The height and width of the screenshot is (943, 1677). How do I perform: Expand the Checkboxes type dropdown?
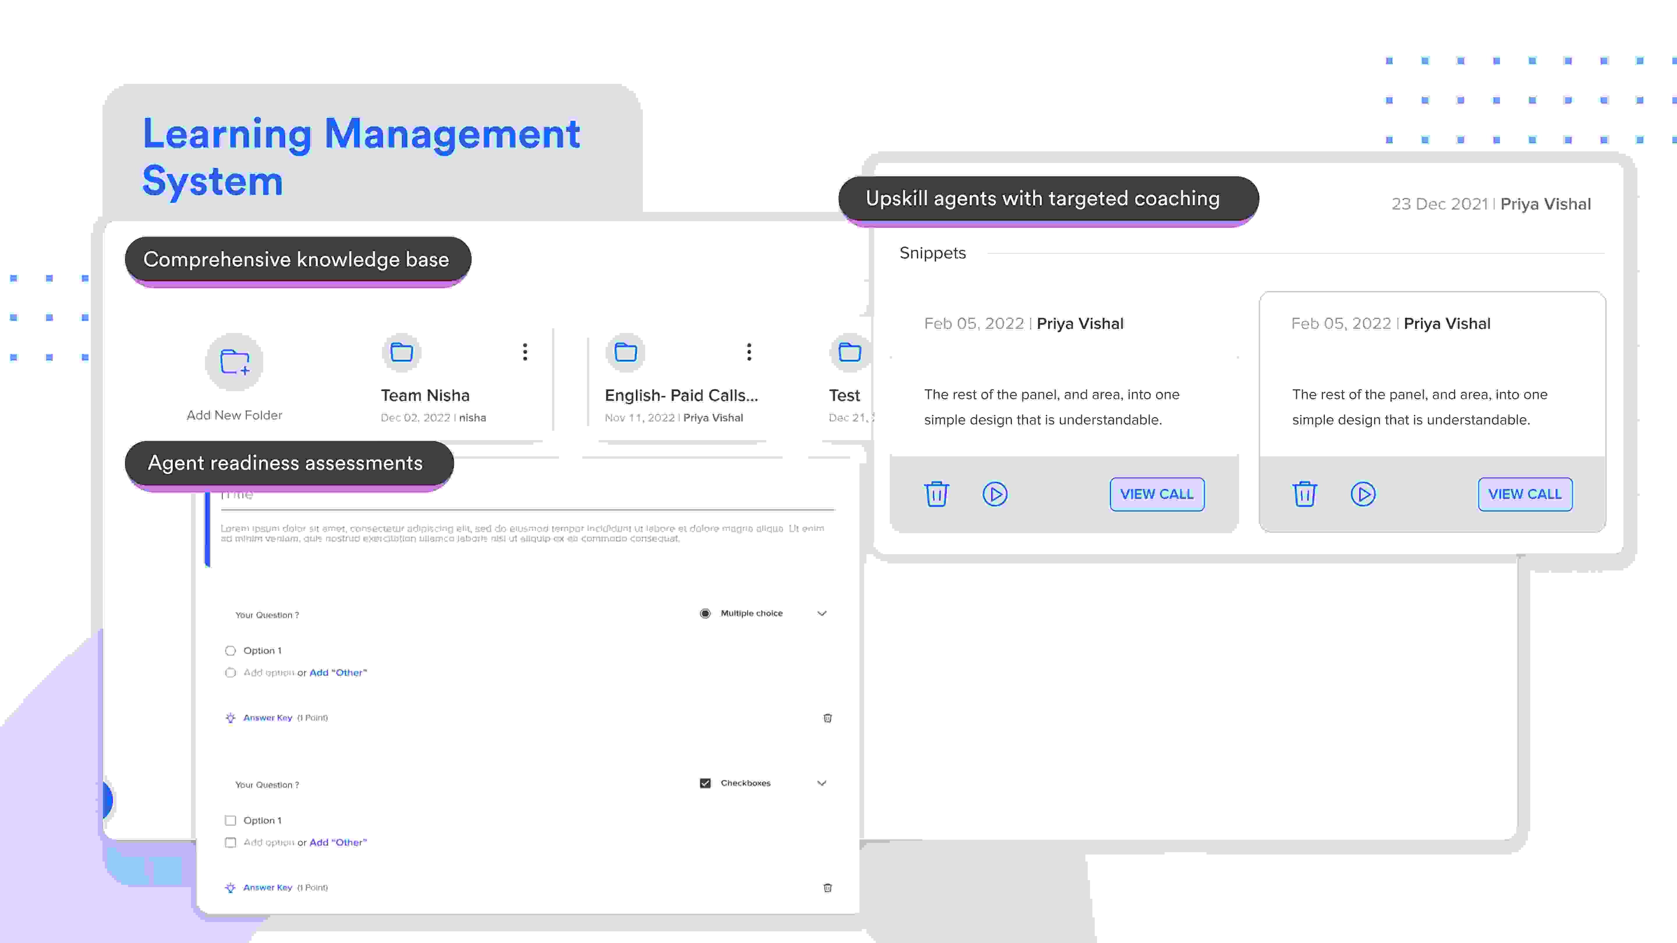coord(822,783)
